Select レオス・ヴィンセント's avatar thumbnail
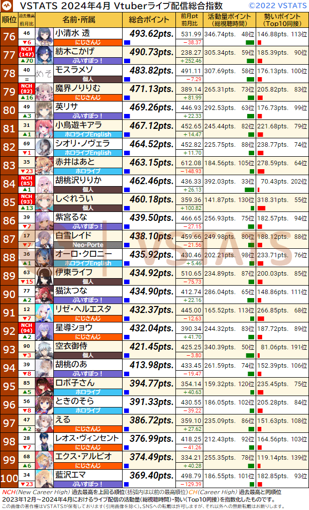This screenshot has height=510, width=309. point(44,442)
